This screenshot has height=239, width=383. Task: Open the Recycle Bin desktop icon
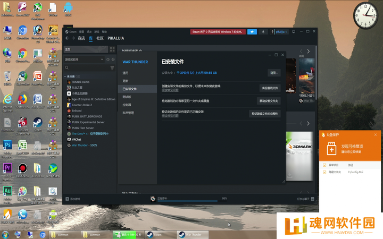pos(7,79)
